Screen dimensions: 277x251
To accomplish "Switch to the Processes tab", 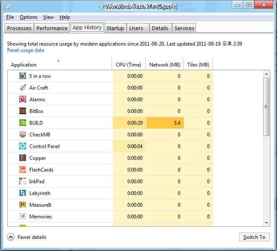I will 19,28.
